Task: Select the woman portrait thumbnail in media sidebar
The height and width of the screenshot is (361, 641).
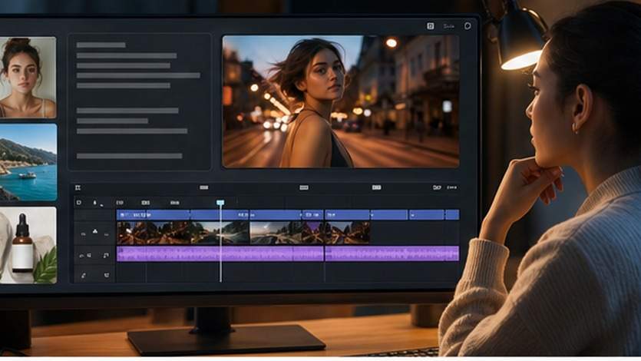Action: pos(28,78)
